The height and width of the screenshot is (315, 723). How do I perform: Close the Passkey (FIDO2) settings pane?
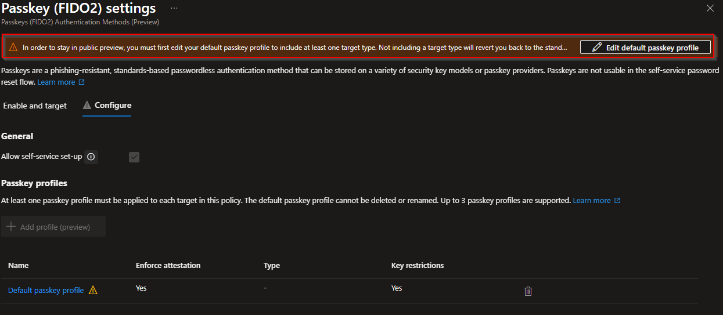pos(710,8)
